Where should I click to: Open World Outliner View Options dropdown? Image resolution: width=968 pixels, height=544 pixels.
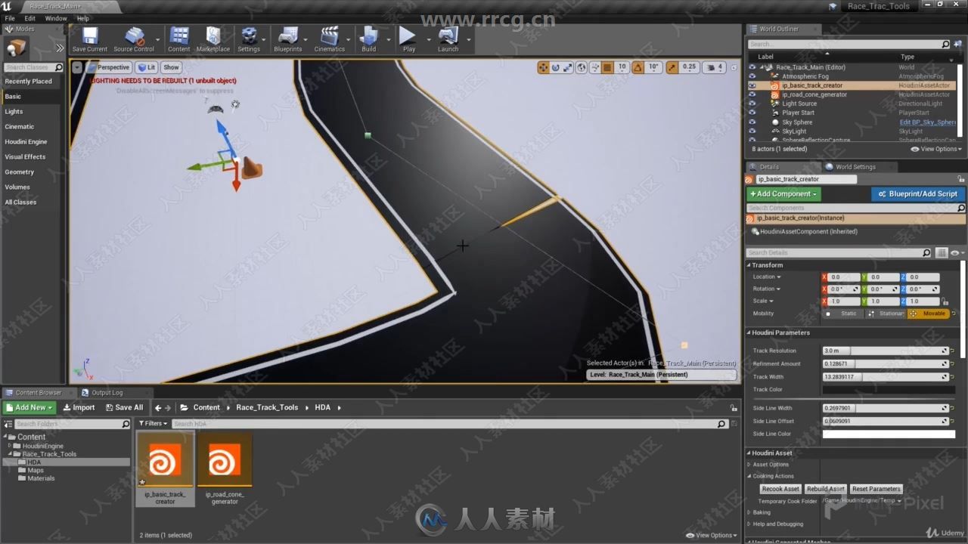point(936,149)
